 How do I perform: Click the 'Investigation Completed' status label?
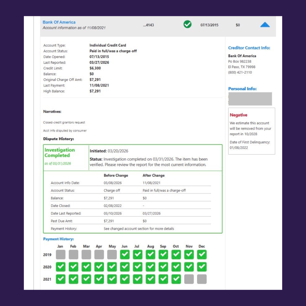(x=60, y=153)
